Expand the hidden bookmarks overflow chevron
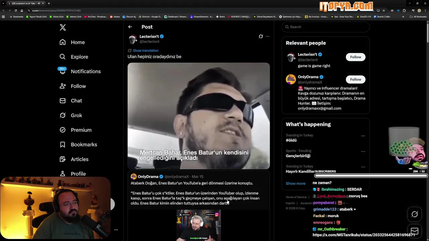The image size is (429, 241). coord(403,16)
